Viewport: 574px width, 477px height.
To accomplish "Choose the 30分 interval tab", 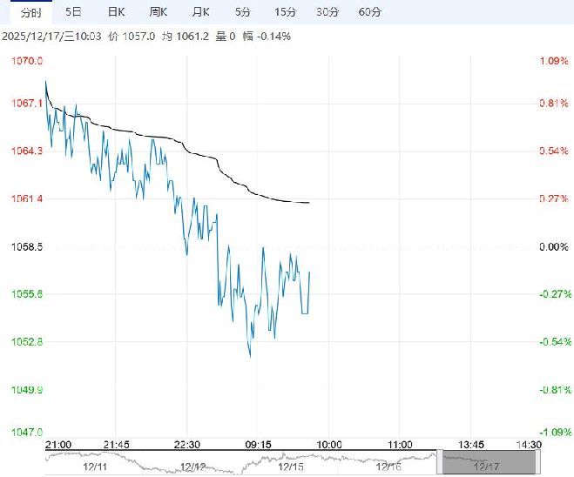I will 328,12.
